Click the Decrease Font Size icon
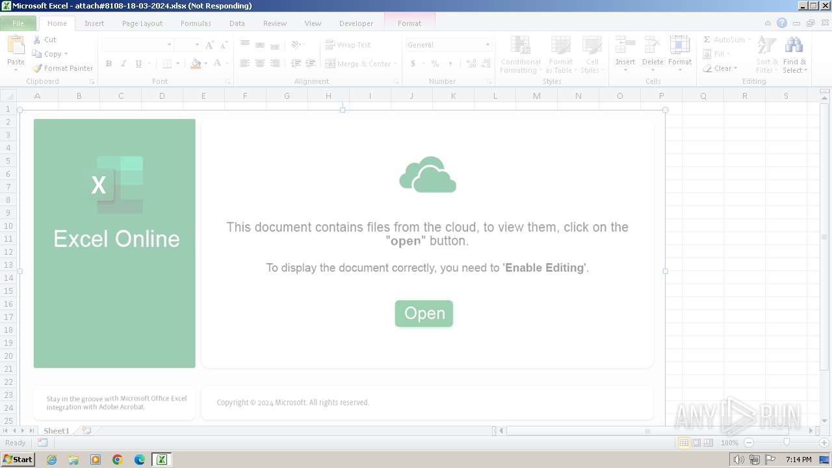The width and height of the screenshot is (832, 468). [224, 45]
